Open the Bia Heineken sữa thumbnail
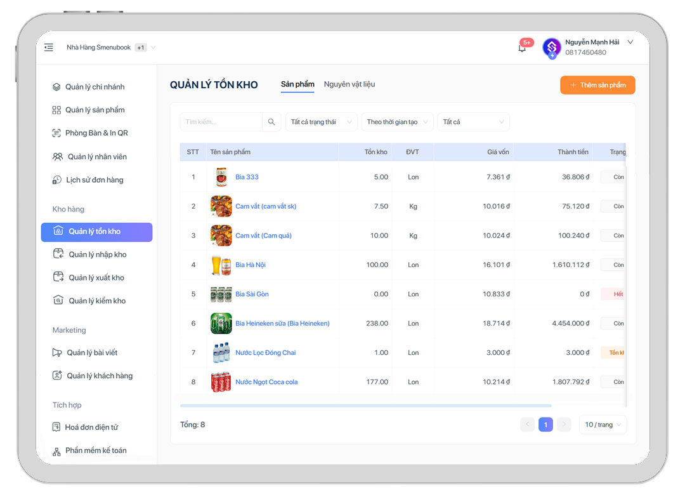685x495 pixels. [221, 324]
